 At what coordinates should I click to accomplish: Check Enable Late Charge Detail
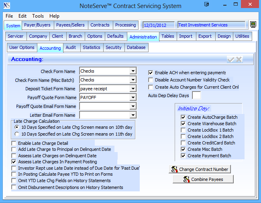point(14,143)
